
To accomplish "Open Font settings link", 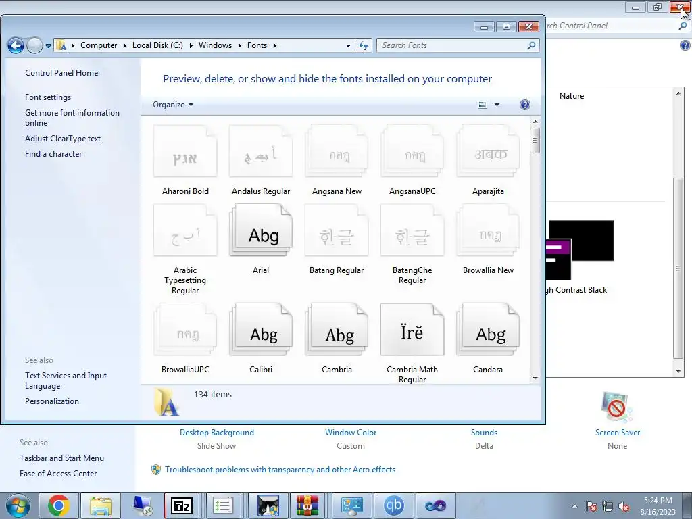I will (48, 97).
